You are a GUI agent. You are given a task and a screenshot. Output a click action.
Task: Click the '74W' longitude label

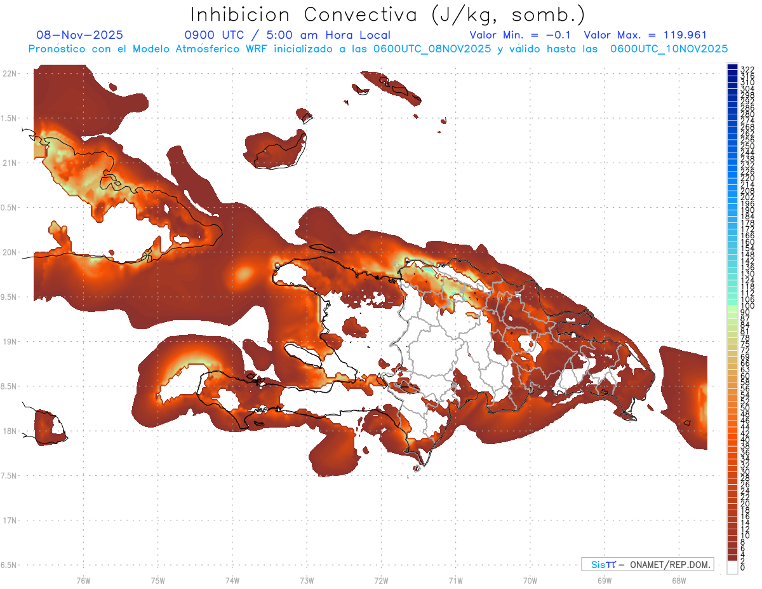point(232,579)
